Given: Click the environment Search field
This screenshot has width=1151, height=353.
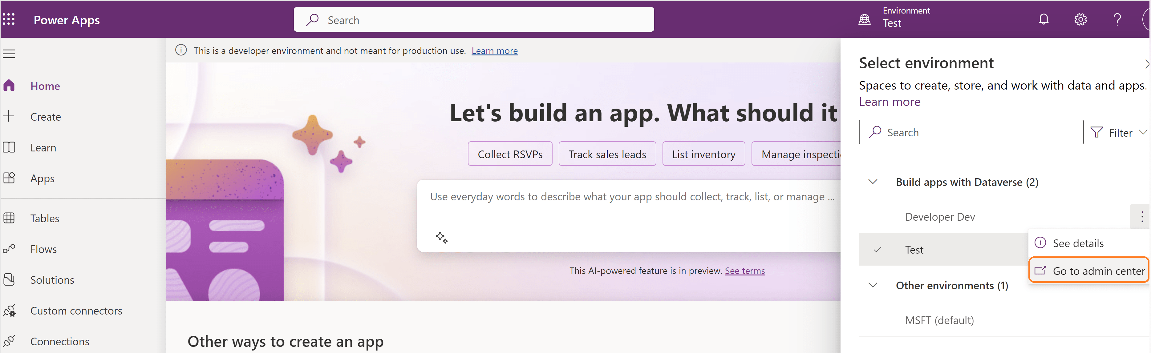Looking at the screenshot, I should pos(971,132).
